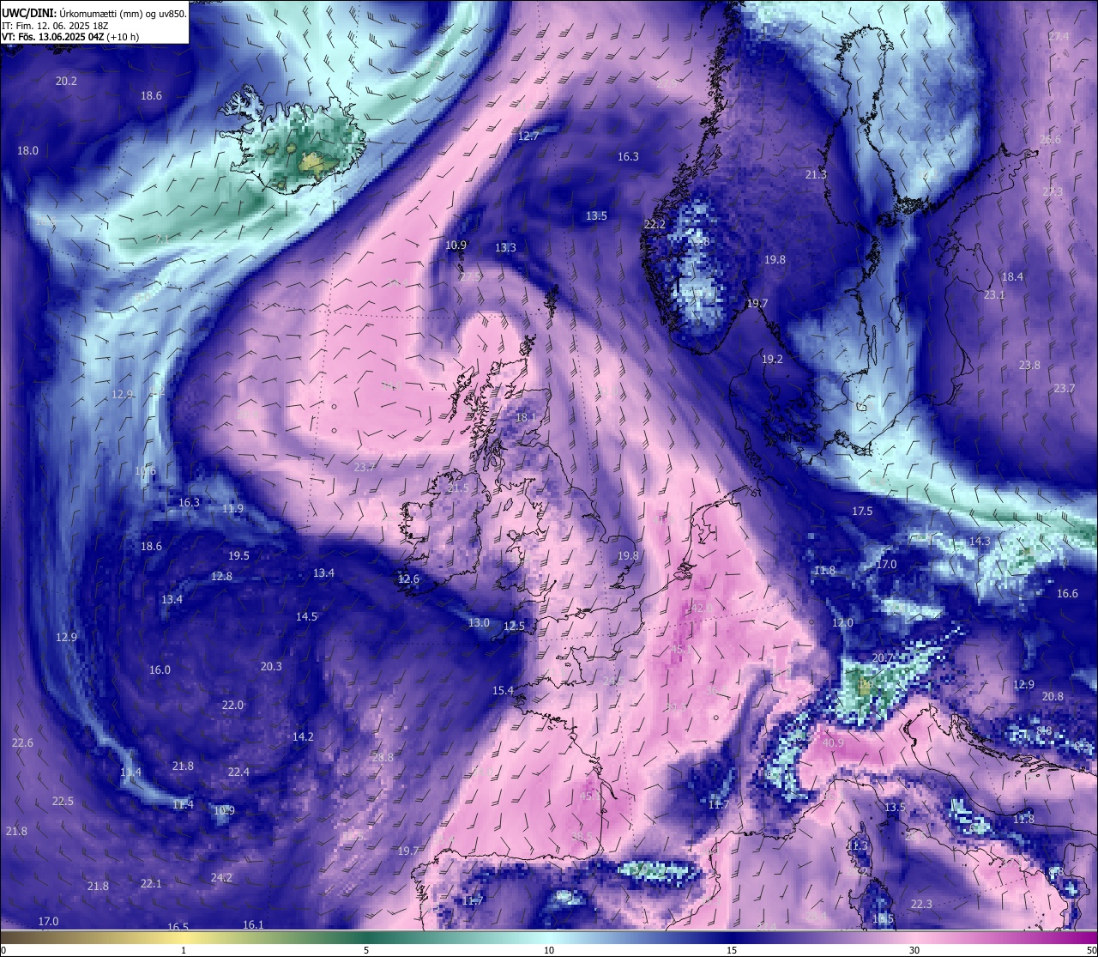
Task: Click the map value '20.7'
Action: (x=883, y=657)
